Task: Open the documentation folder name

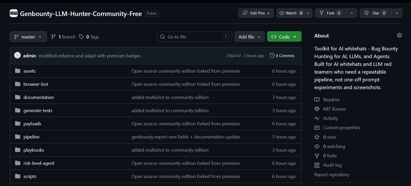Action: click(39, 97)
